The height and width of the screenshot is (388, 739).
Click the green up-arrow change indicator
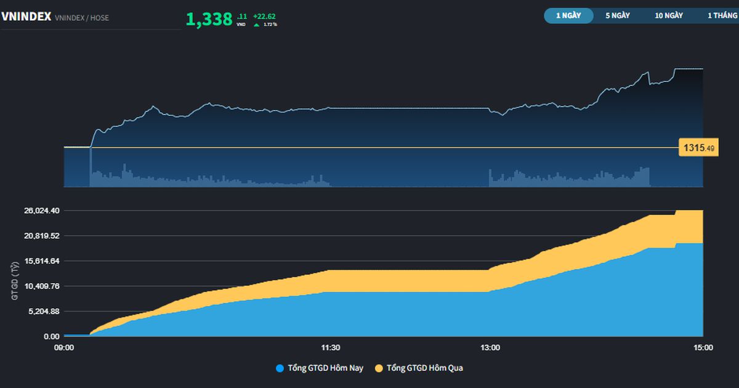(256, 25)
